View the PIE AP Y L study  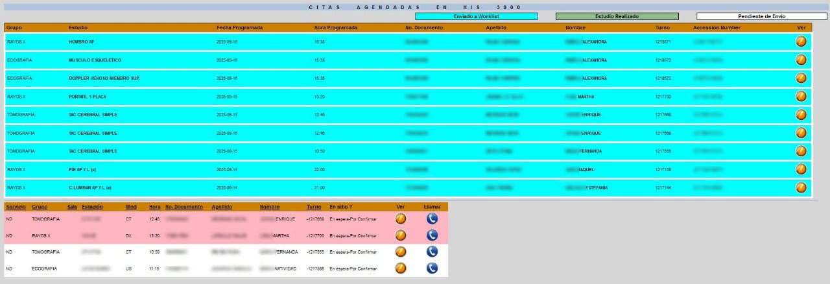[x=801, y=169]
